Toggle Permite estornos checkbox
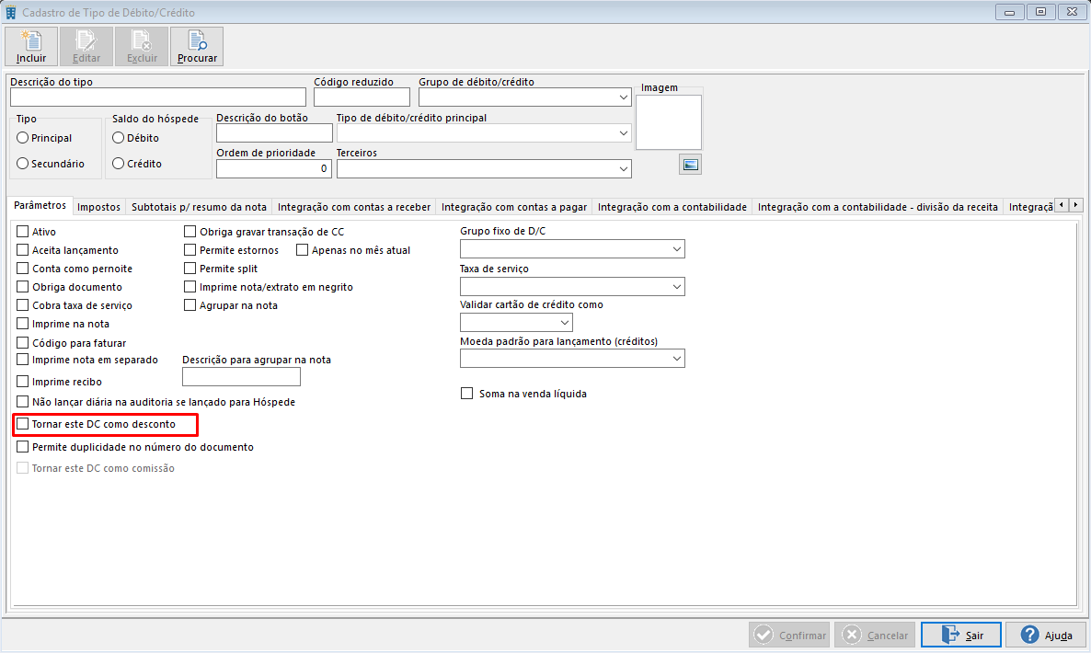The image size is (1091, 653). point(189,249)
